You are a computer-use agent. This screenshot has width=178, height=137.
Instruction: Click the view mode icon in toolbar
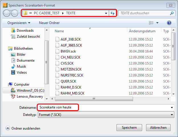(x=151, y=23)
